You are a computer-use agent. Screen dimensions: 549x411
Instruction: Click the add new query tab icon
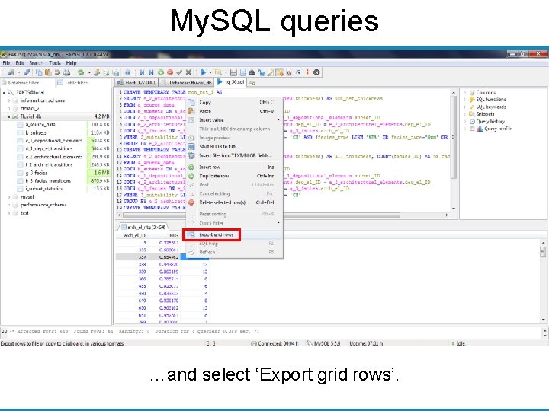click(252, 83)
